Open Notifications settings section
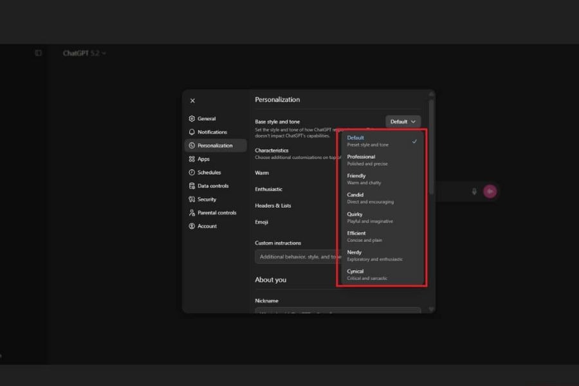The height and width of the screenshot is (386, 579). coord(212,133)
